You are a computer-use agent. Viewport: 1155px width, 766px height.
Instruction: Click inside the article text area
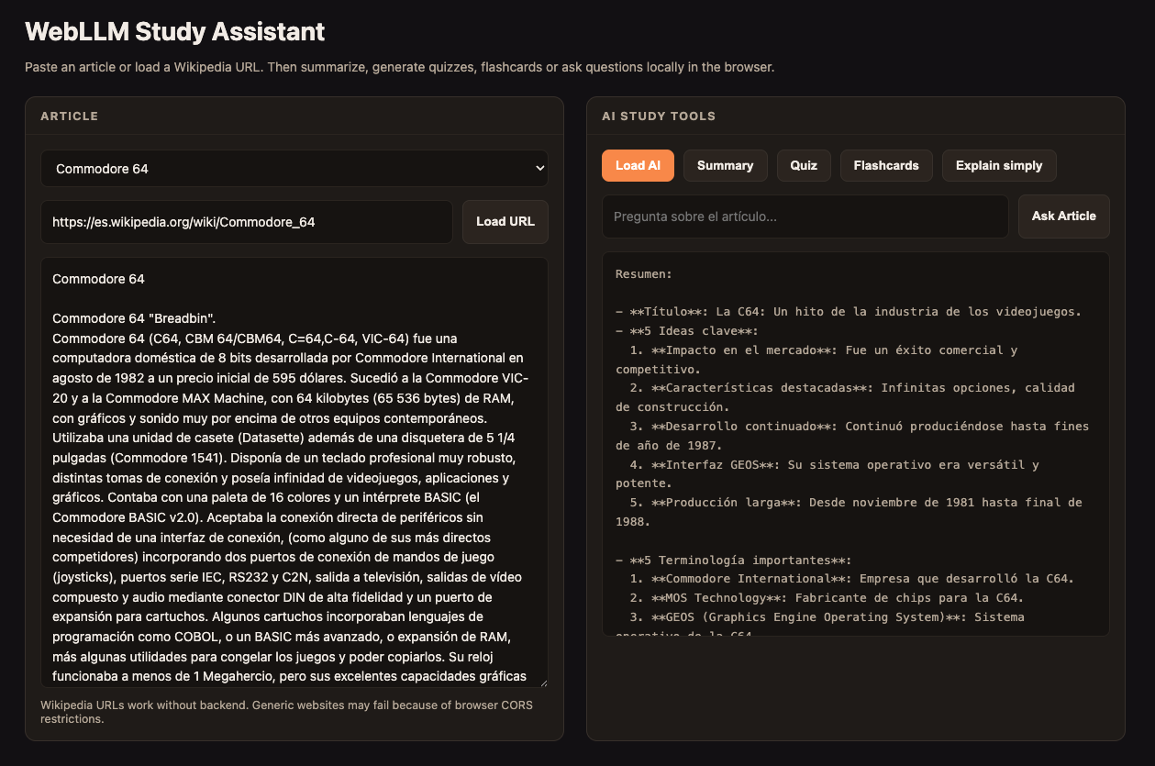[294, 472]
